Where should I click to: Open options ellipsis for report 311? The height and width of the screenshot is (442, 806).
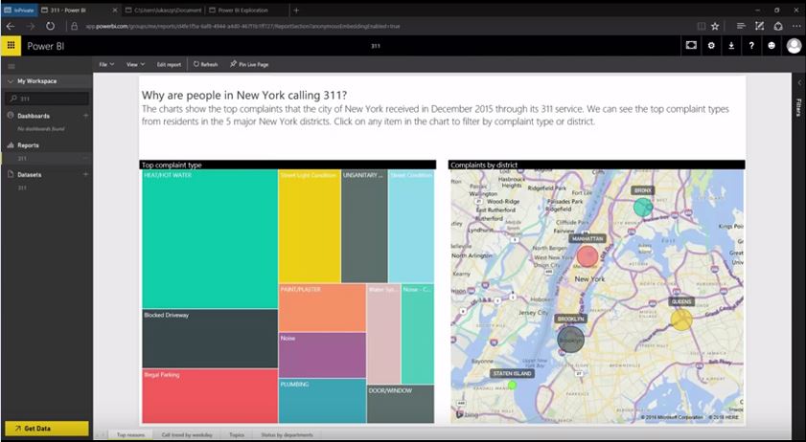click(85, 159)
